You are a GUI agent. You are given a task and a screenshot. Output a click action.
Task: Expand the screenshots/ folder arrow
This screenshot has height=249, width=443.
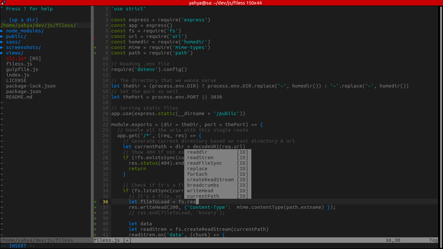coord(2,47)
